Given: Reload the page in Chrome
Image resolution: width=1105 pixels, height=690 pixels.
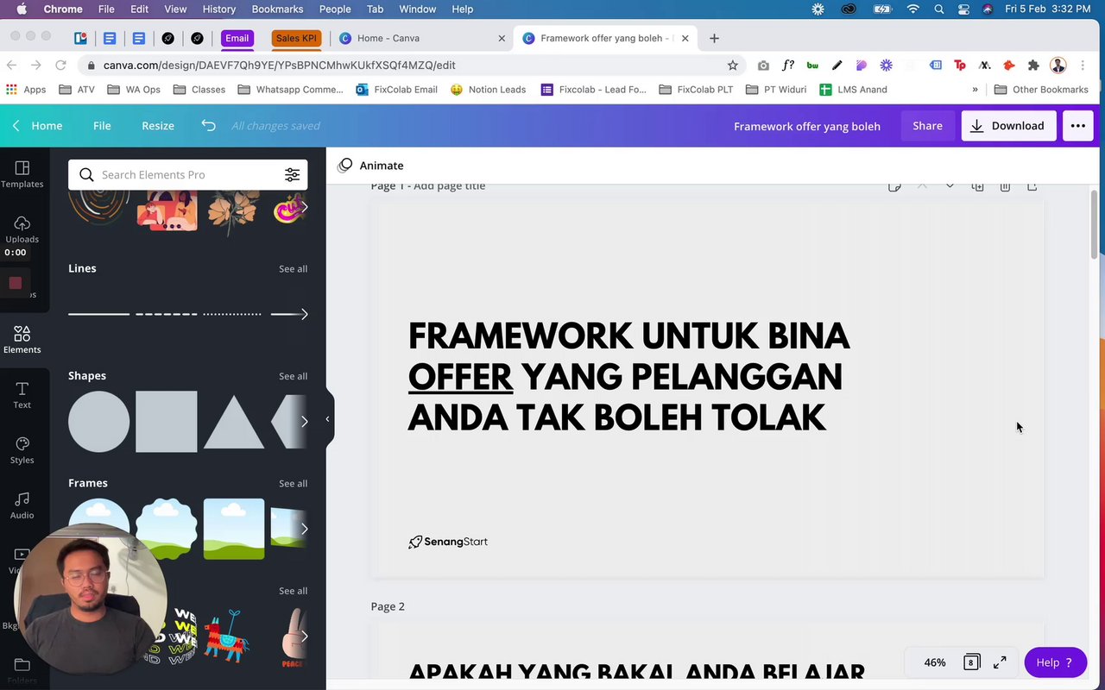Looking at the screenshot, I should (60, 65).
